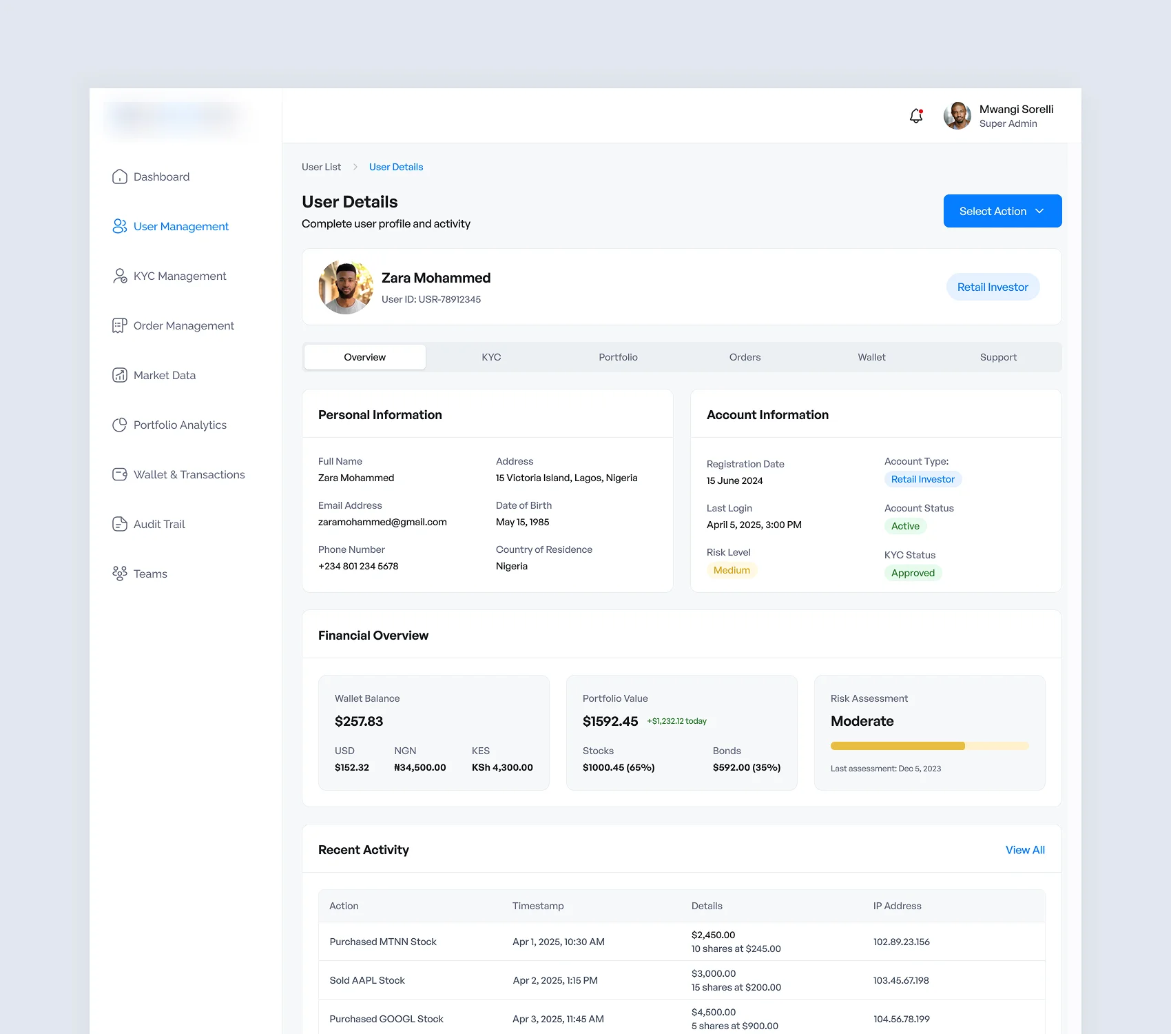Open Teams from the sidebar
The height and width of the screenshot is (1034, 1171).
tap(150, 574)
